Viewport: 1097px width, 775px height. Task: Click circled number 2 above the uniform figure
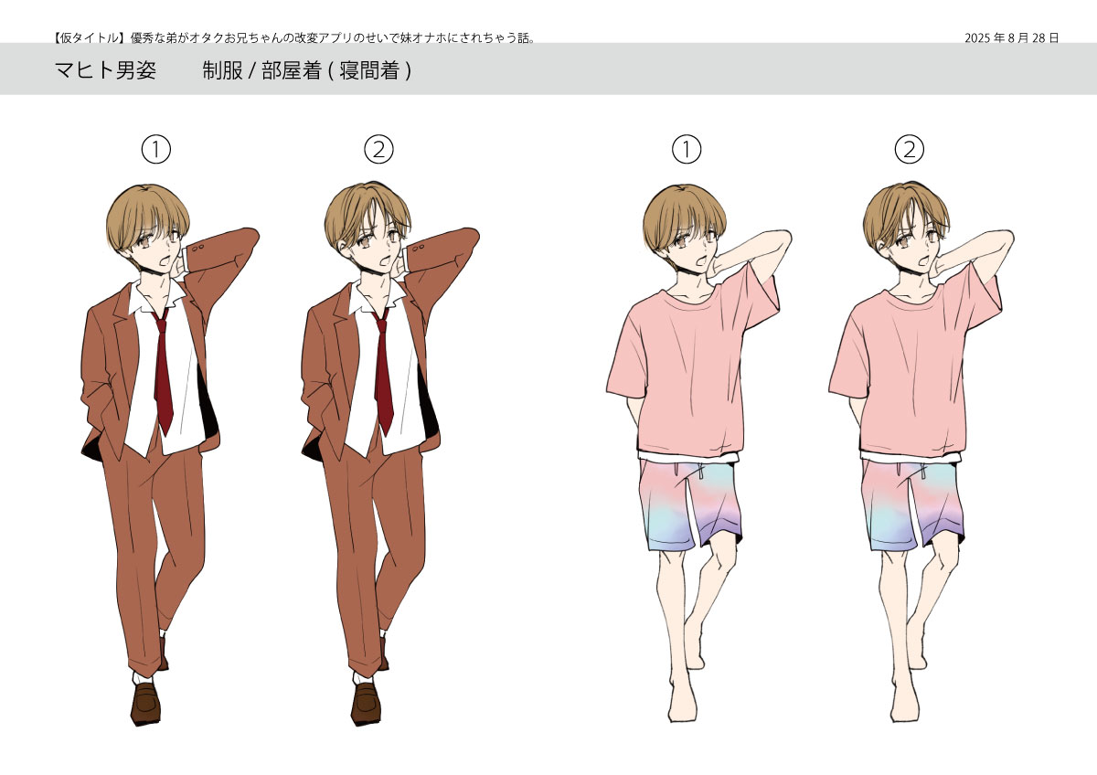[378, 150]
